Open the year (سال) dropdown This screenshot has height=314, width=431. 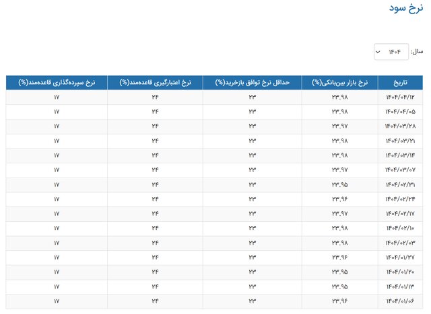391,52
